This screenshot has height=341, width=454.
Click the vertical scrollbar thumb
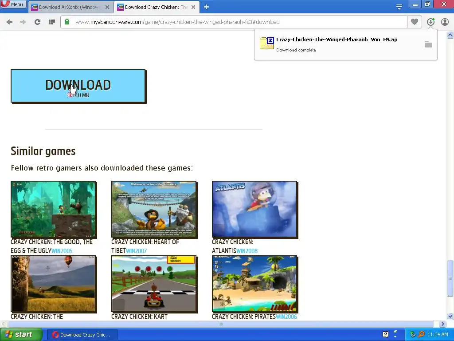click(450, 278)
